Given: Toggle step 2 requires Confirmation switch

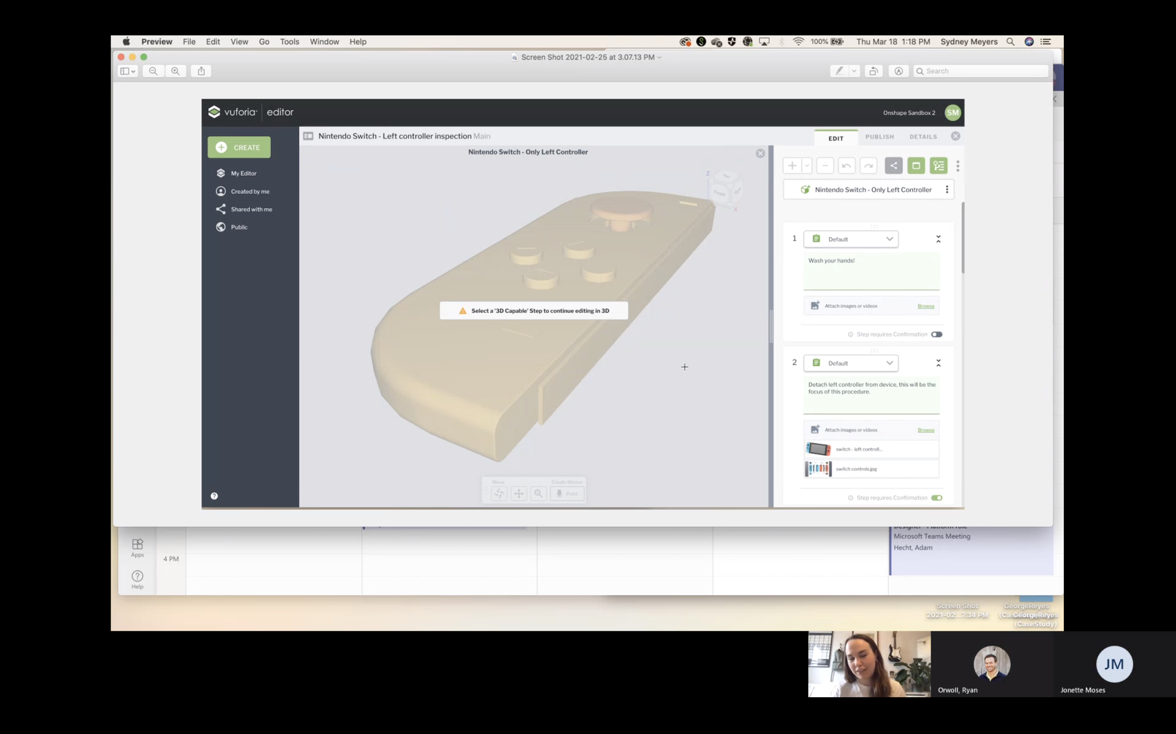Looking at the screenshot, I should (x=936, y=498).
